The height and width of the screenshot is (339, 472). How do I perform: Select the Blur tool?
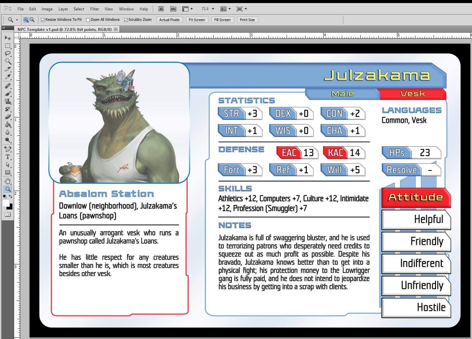pyautogui.click(x=8, y=133)
